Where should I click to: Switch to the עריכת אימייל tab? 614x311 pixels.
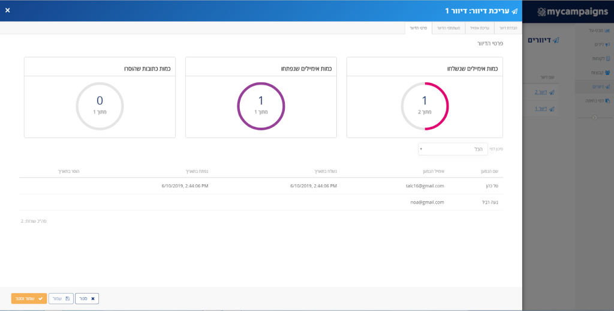[480, 28]
